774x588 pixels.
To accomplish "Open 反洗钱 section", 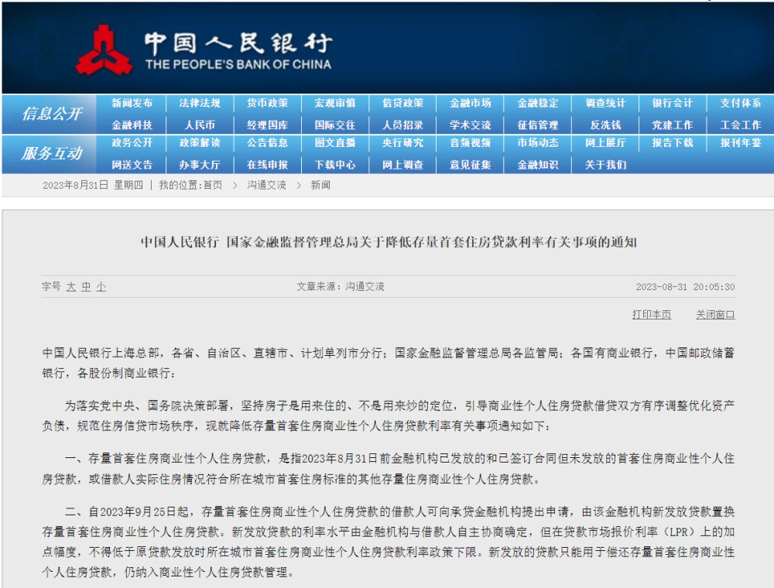I will pyautogui.click(x=605, y=125).
